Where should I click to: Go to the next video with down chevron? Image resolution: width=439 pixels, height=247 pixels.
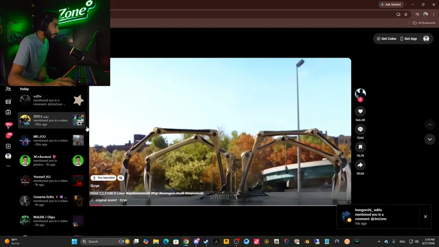430,139
